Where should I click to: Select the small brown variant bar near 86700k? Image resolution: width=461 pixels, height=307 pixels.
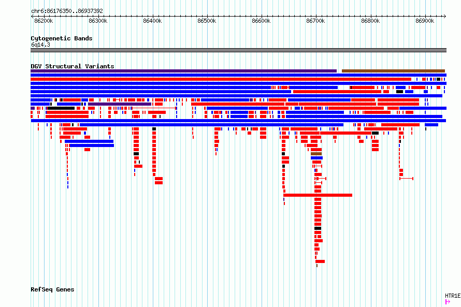coord(316,154)
